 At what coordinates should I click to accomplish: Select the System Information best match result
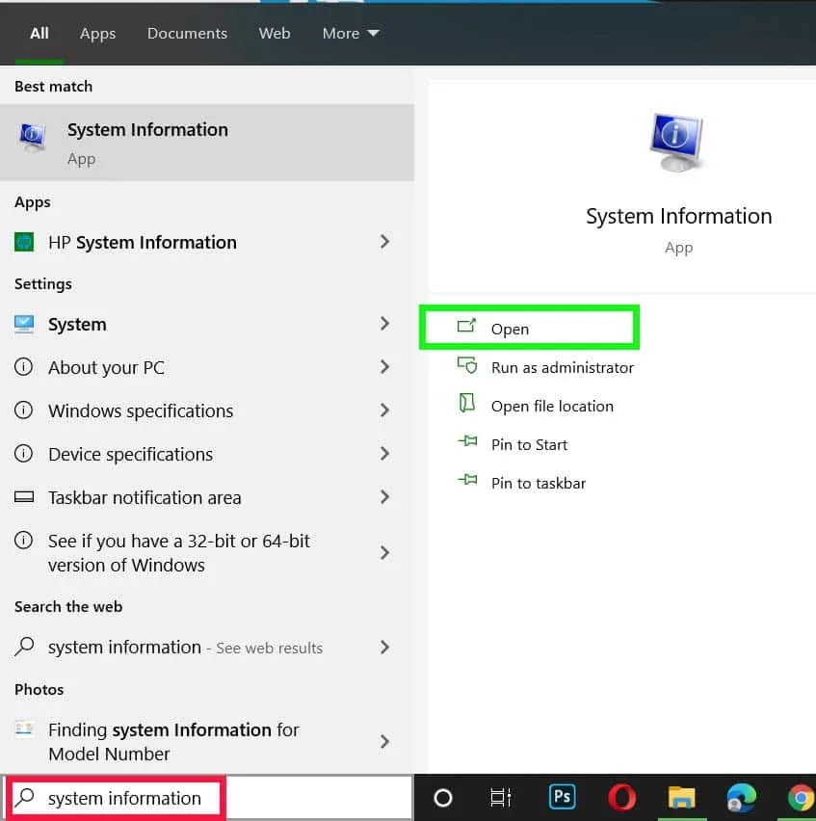[147, 143]
